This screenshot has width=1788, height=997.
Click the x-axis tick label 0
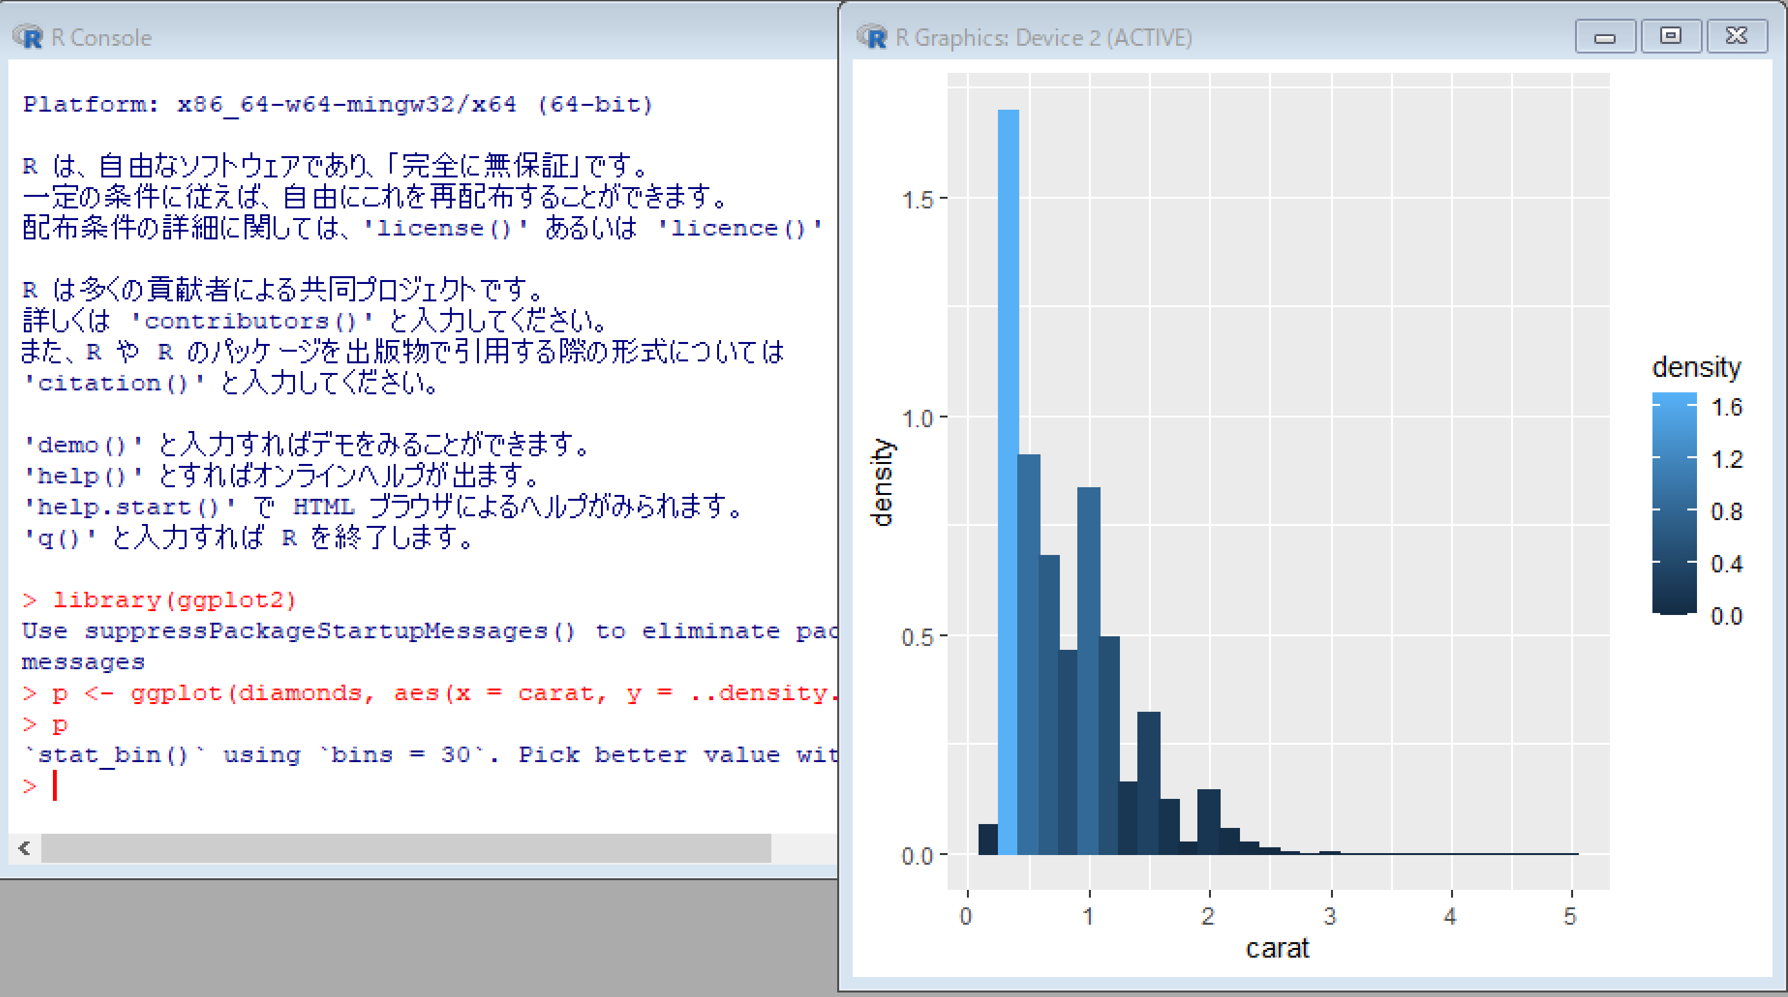966,916
